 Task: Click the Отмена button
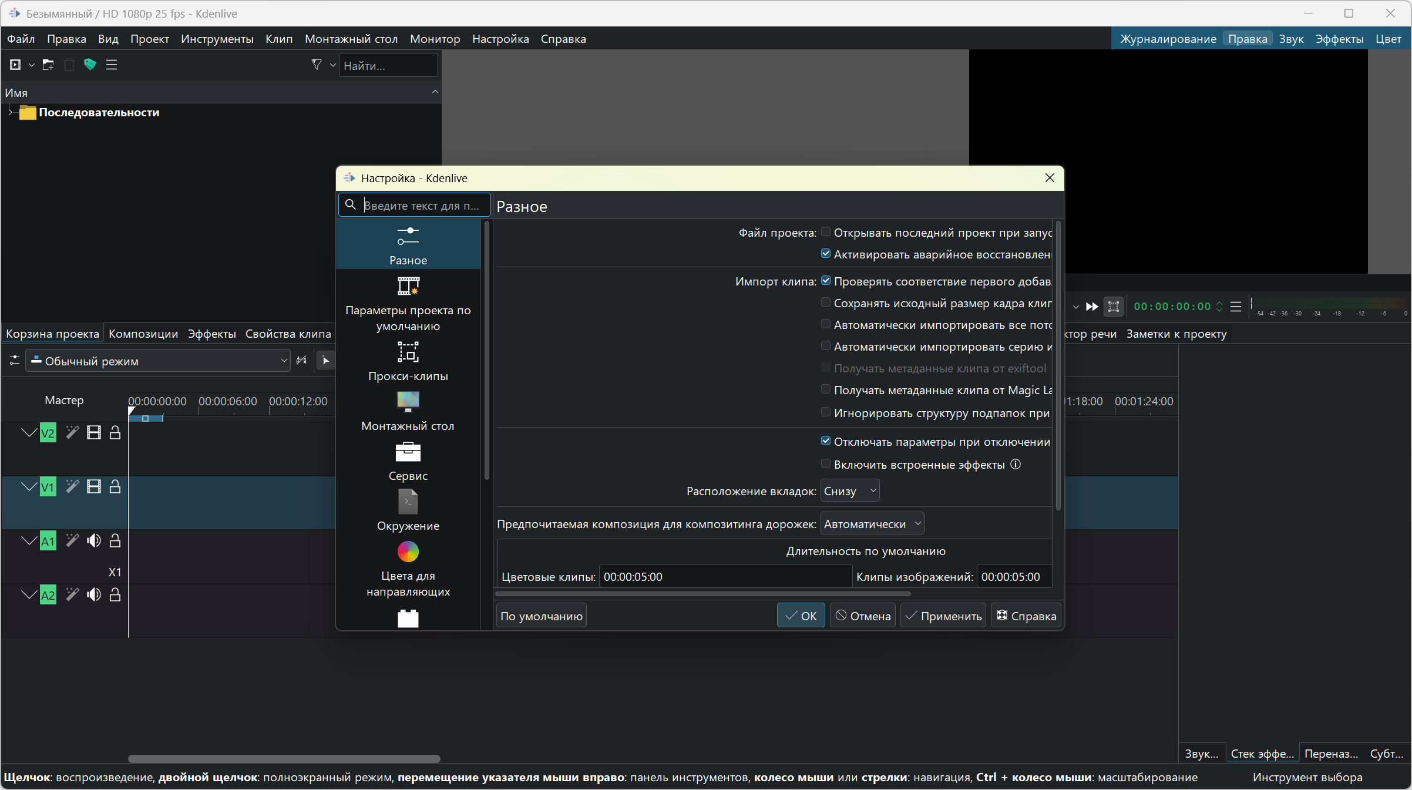click(x=863, y=616)
